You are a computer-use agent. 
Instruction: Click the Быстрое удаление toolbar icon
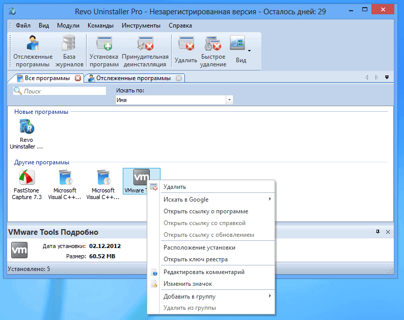(x=213, y=52)
